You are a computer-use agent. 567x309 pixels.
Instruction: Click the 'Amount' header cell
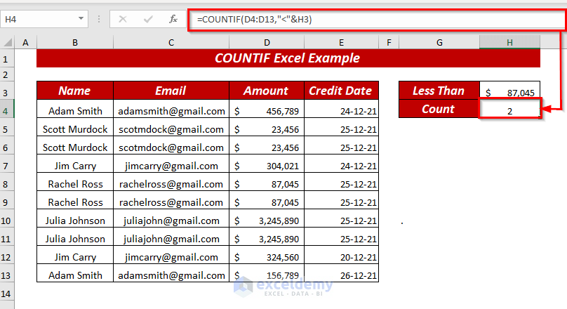(267, 91)
